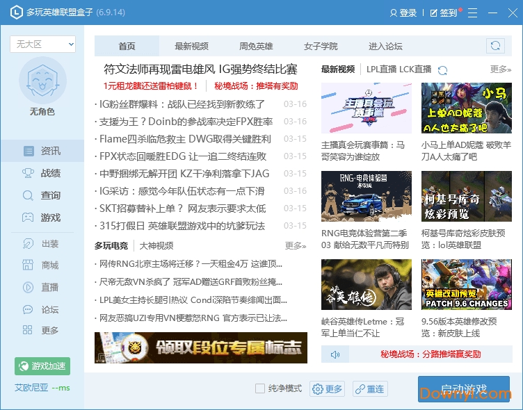Click the 签到 check-in icon
This screenshot has height=410, width=523.
click(x=433, y=13)
